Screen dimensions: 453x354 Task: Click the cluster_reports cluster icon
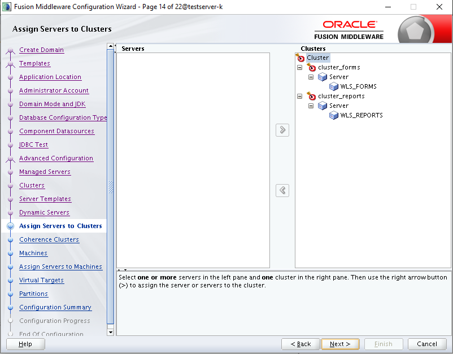point(311,96)
